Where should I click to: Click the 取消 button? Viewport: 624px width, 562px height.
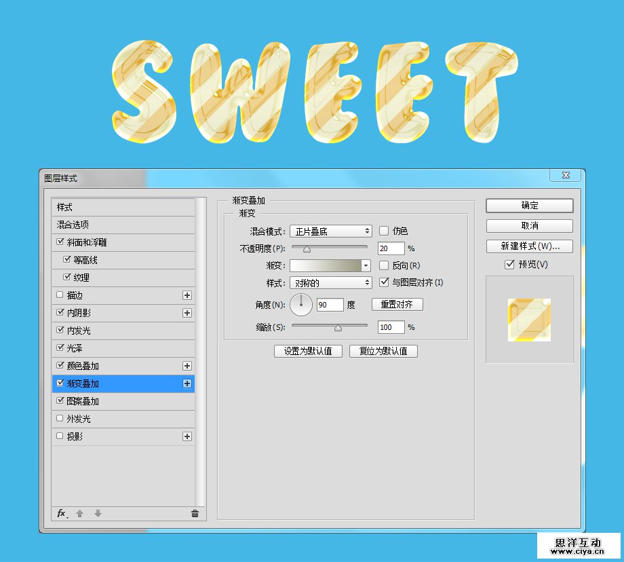click(x=530, y=226)
